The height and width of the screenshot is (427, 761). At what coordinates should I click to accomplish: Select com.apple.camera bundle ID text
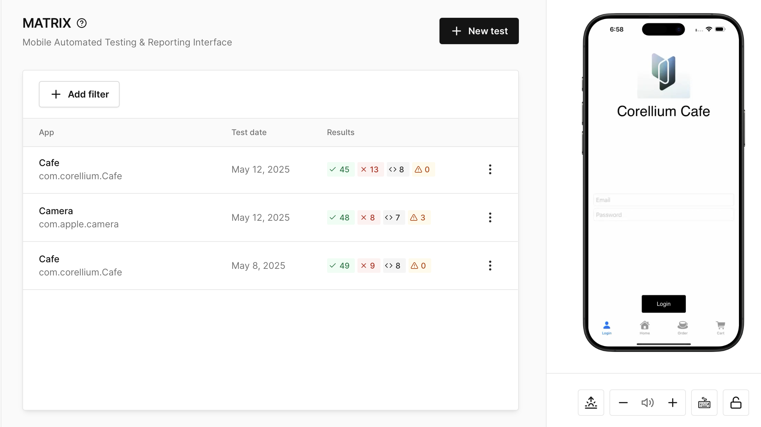pos(79,224)
